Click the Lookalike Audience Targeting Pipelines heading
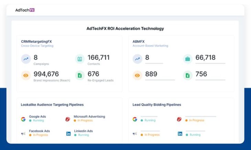Screen dimensions: 251x150 coord(52,105)
